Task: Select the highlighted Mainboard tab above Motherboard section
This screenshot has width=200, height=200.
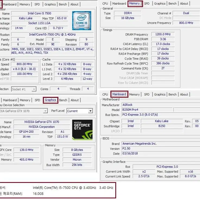Action: click(x=119, y=94)
